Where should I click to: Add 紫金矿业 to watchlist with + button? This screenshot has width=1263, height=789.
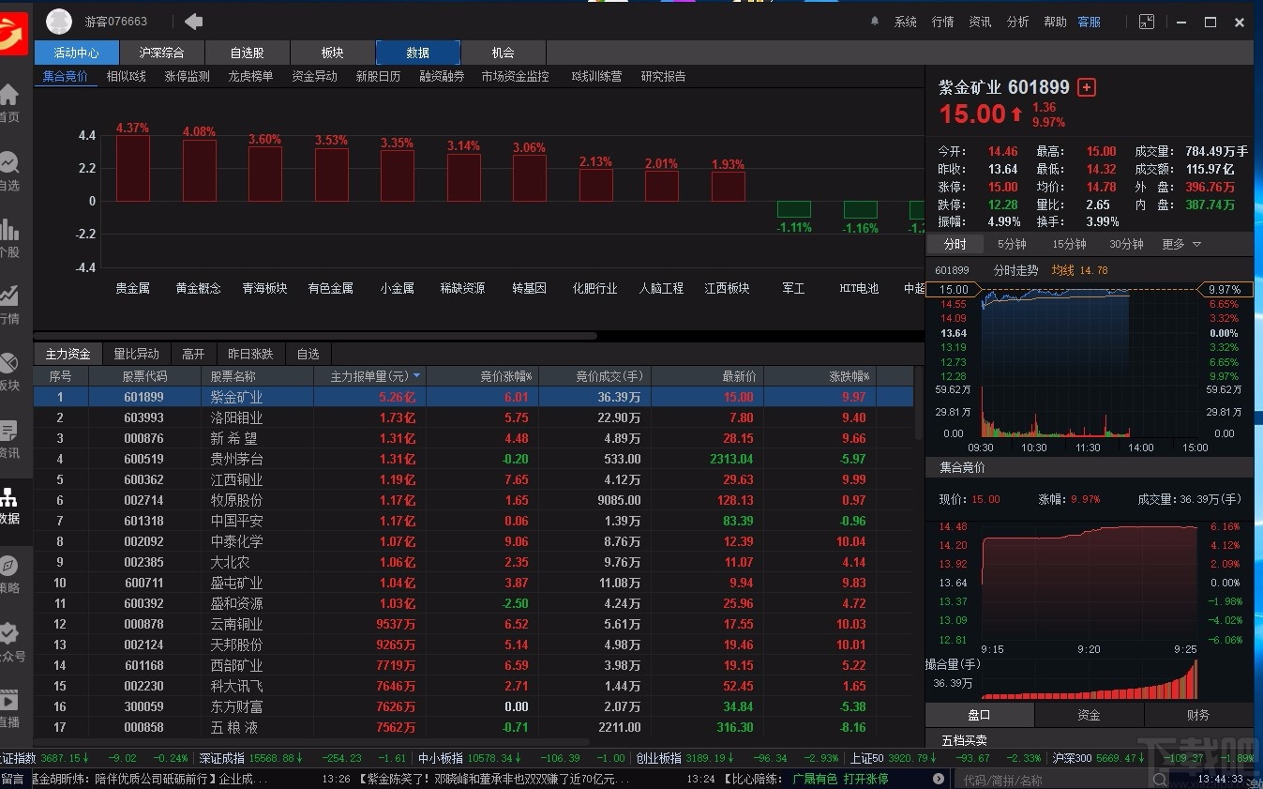coord(1086,86)
